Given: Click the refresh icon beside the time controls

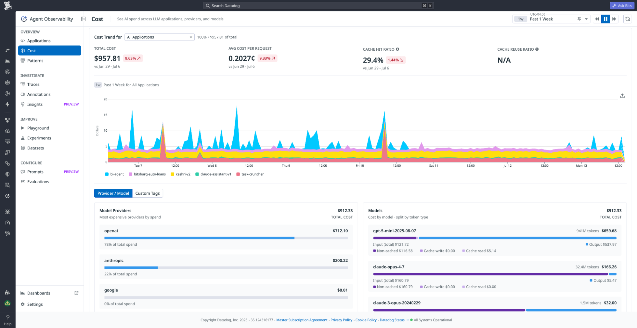Looking at the screenshot, I should 627,19.
